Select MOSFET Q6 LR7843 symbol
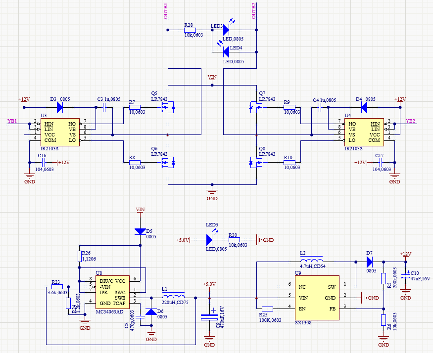433x353 pixels. tap(168, 163)
